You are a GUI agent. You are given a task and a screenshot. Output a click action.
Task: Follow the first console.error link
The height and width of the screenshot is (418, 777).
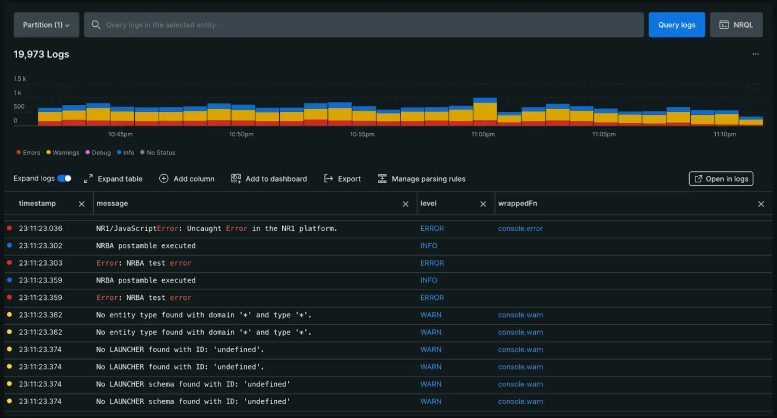520,228
